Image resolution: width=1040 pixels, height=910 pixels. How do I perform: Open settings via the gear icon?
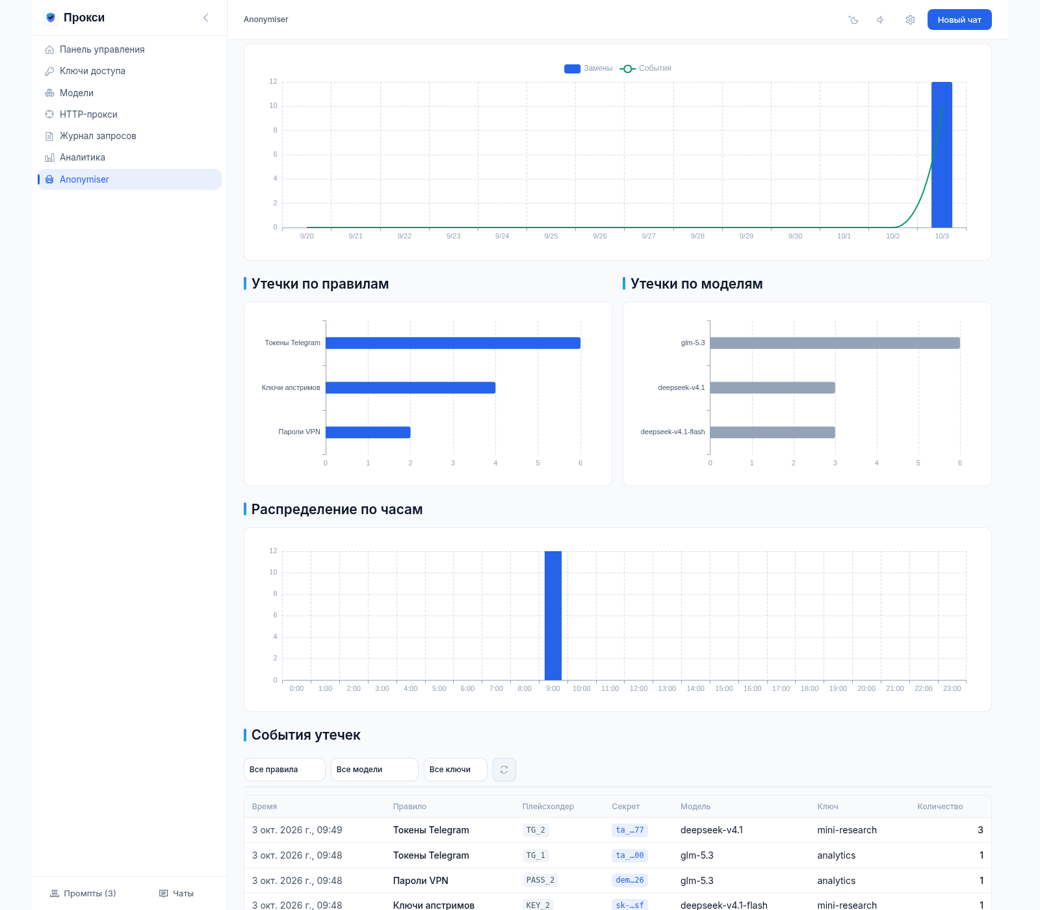tap(910, 19)
